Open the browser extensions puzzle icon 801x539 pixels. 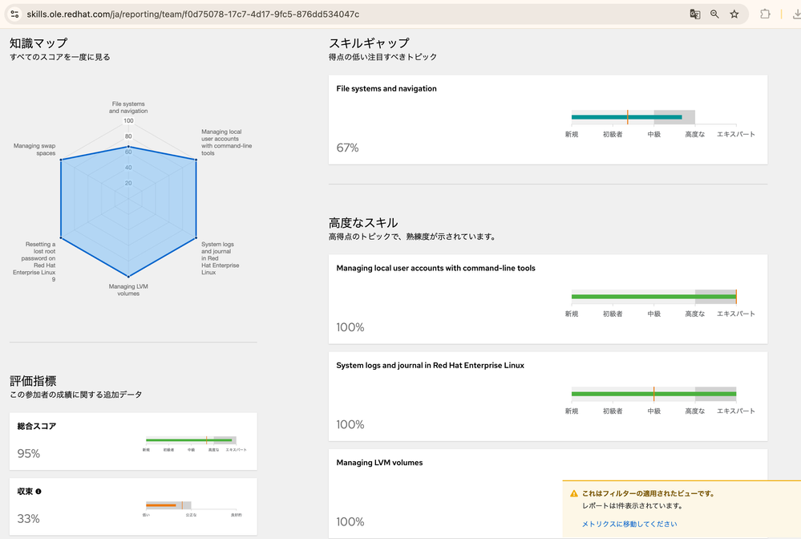tap(765, 14)
